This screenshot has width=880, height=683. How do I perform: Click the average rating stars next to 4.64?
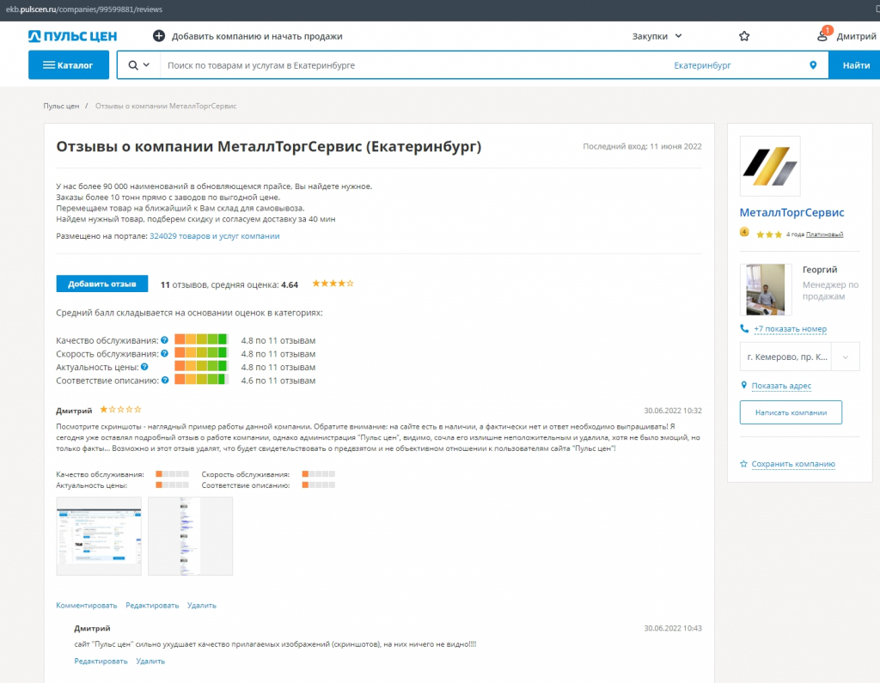333,284
